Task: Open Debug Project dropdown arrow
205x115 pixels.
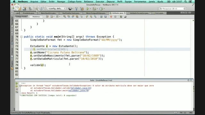Action: point(97,9)
